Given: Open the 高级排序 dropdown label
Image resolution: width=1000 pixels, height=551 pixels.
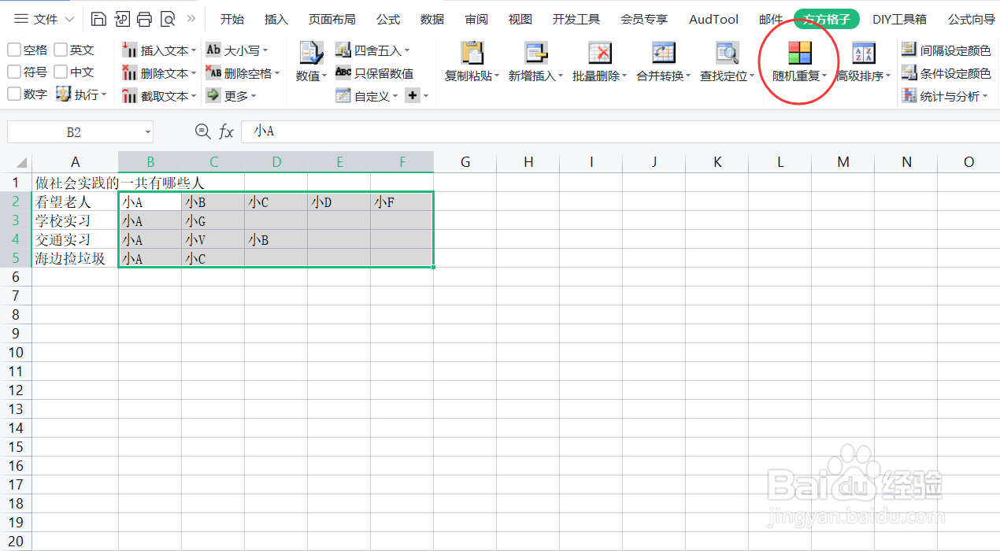Looking at the screenshot, I should pos(864,76).
